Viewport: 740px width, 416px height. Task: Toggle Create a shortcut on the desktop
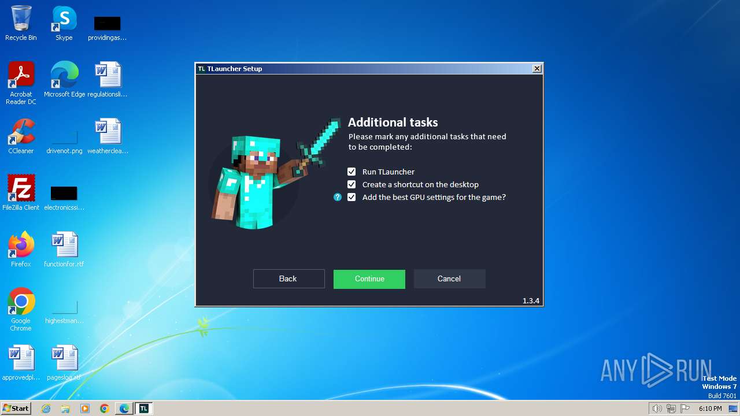click(x=351, y=184)
